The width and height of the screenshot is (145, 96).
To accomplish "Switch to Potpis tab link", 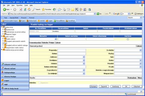I will tap(52, 42).
